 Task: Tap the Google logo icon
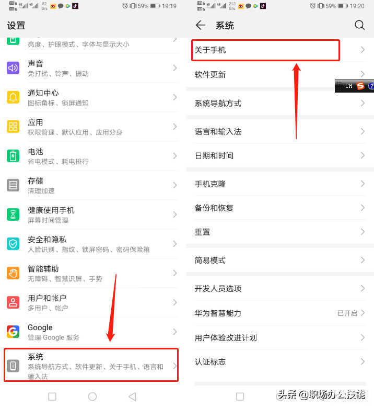[x=13, y=332]
